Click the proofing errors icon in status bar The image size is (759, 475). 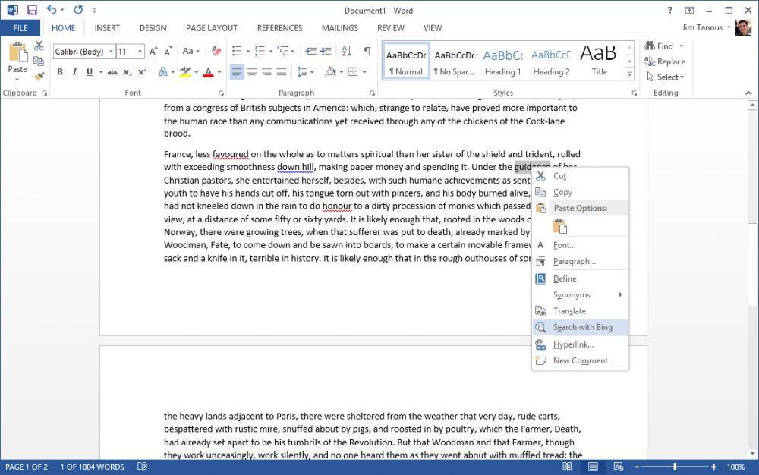[x=142, y=467]
